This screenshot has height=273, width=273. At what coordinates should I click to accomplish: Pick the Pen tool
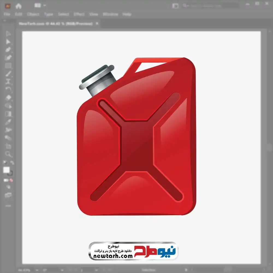tap(8, 50)
